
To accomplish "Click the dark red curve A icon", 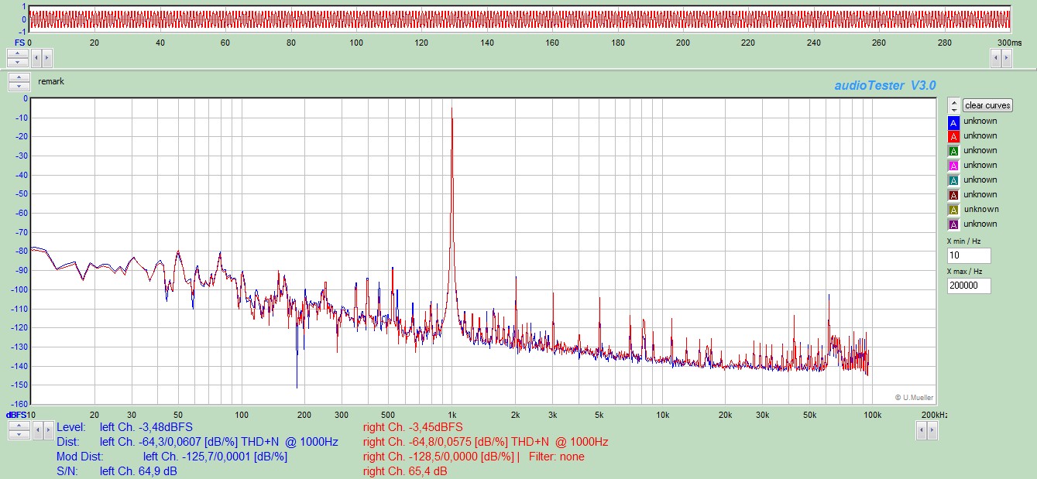I will coord(953,195).
